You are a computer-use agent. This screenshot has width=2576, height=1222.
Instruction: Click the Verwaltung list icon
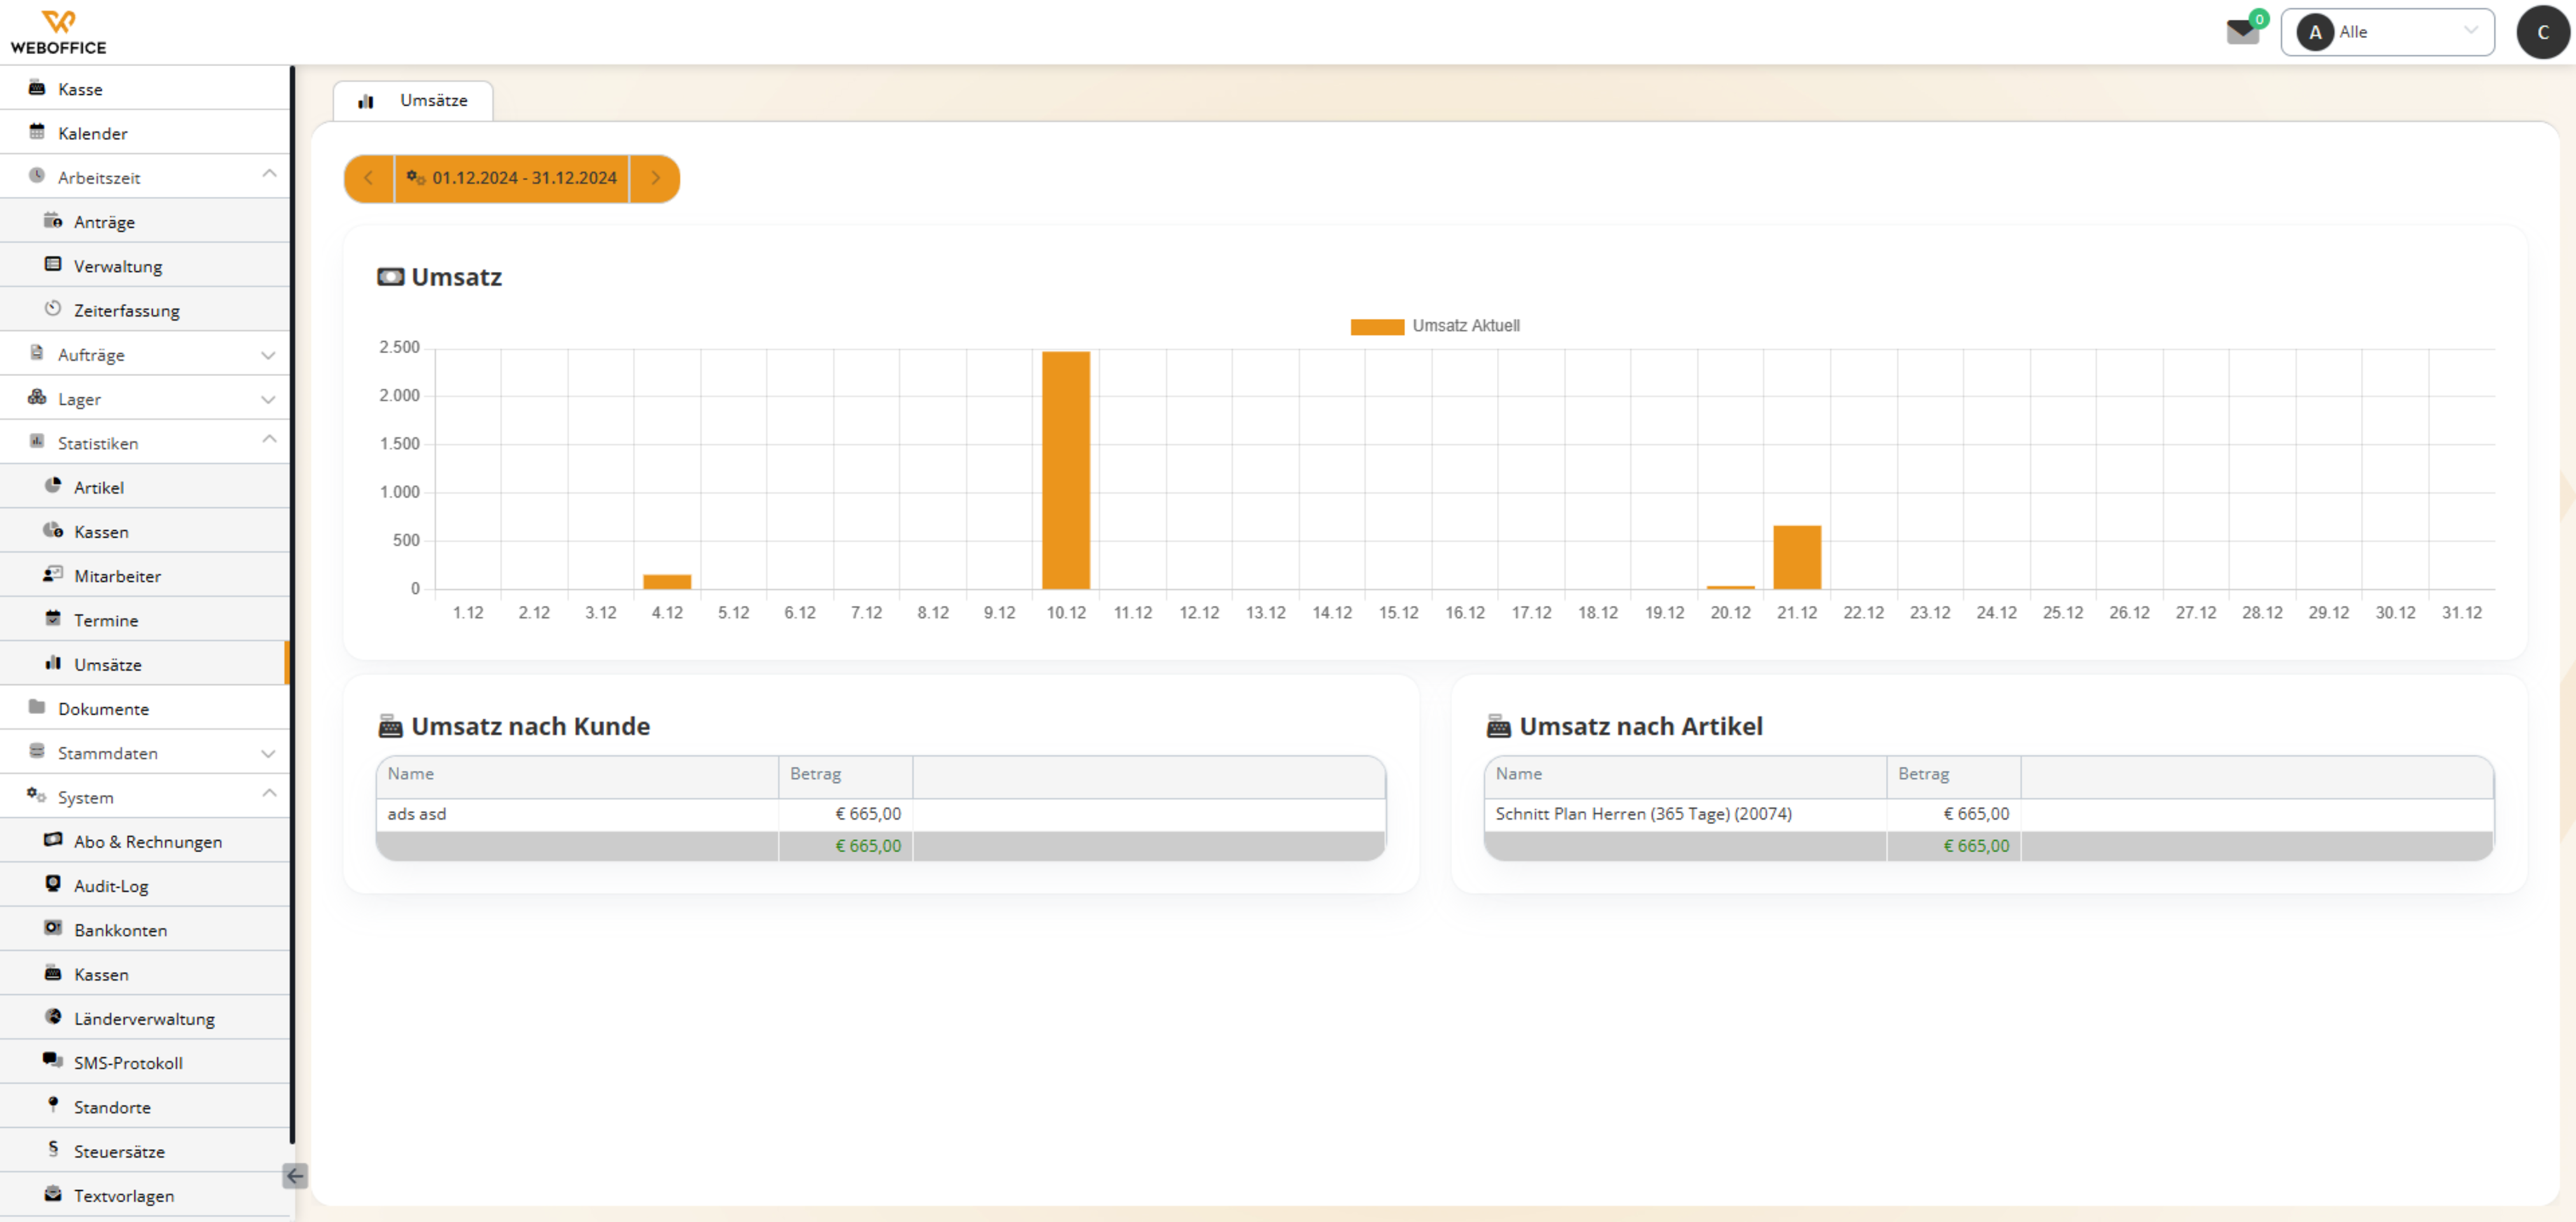click(53, 264)
